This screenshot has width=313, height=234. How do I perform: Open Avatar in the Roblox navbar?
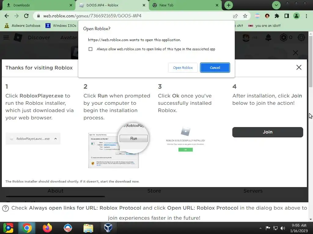[x=68, y=37]
